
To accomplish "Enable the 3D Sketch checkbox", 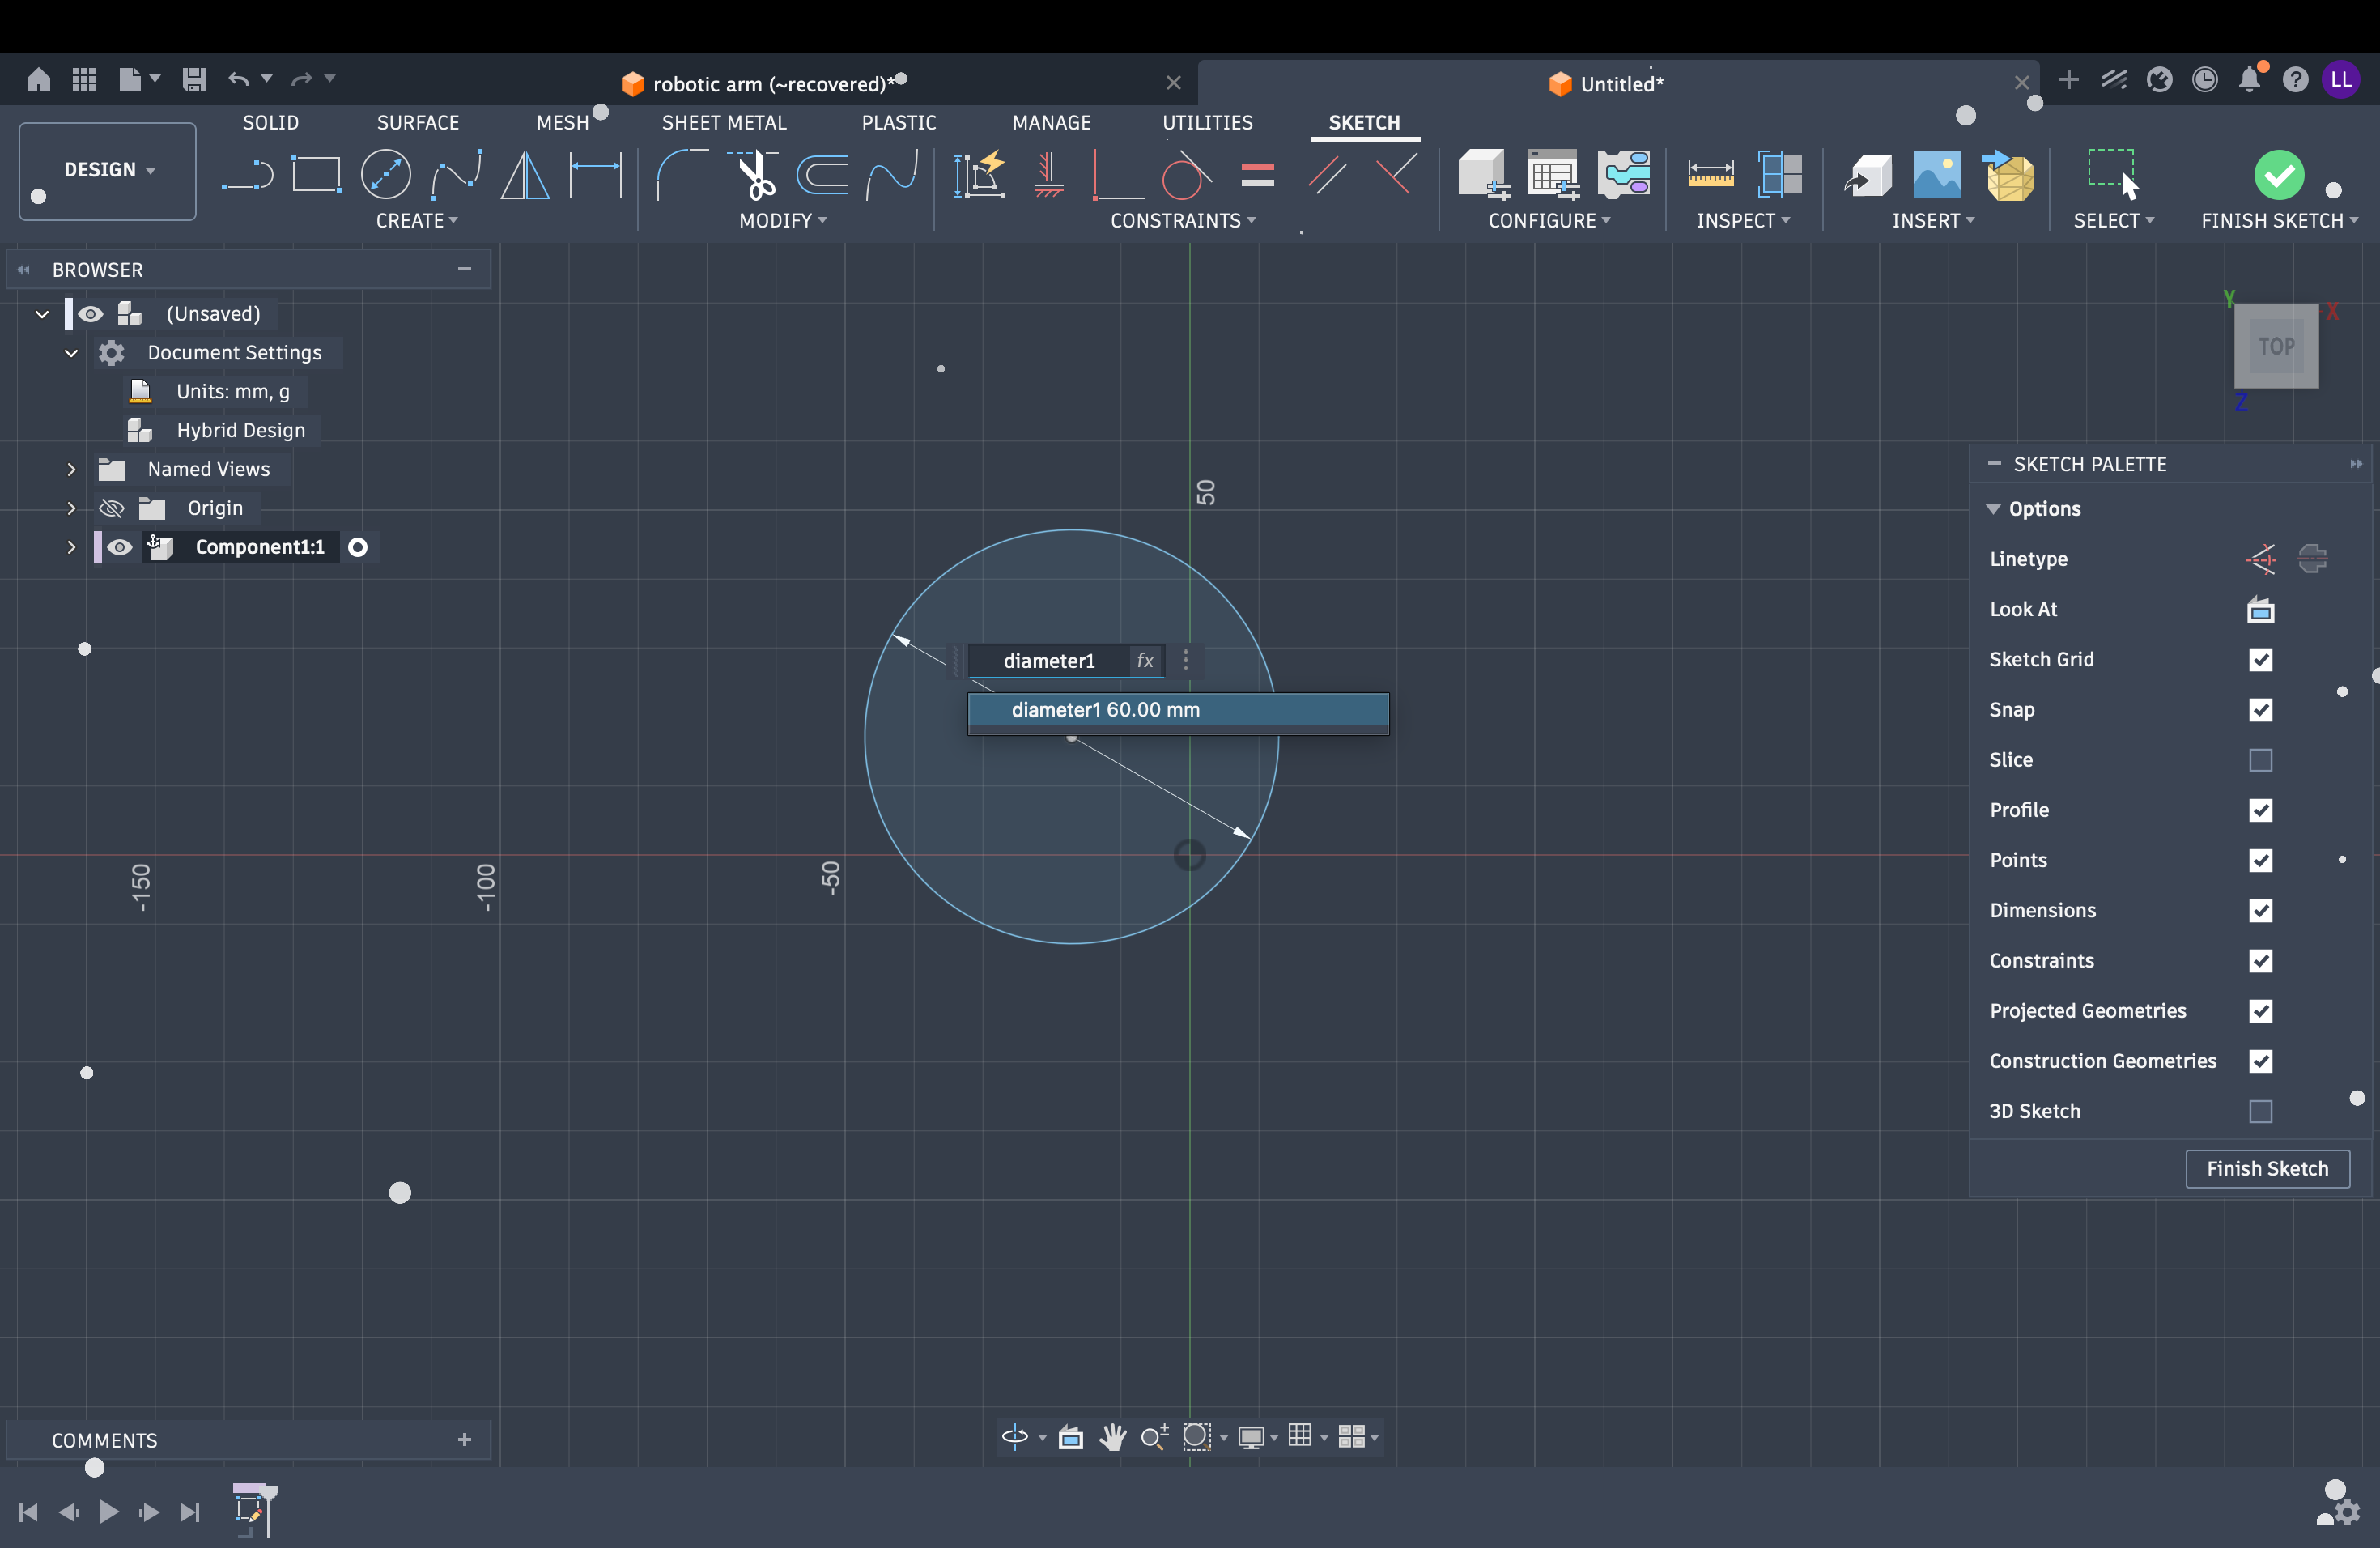I will click(2260, 1111).
